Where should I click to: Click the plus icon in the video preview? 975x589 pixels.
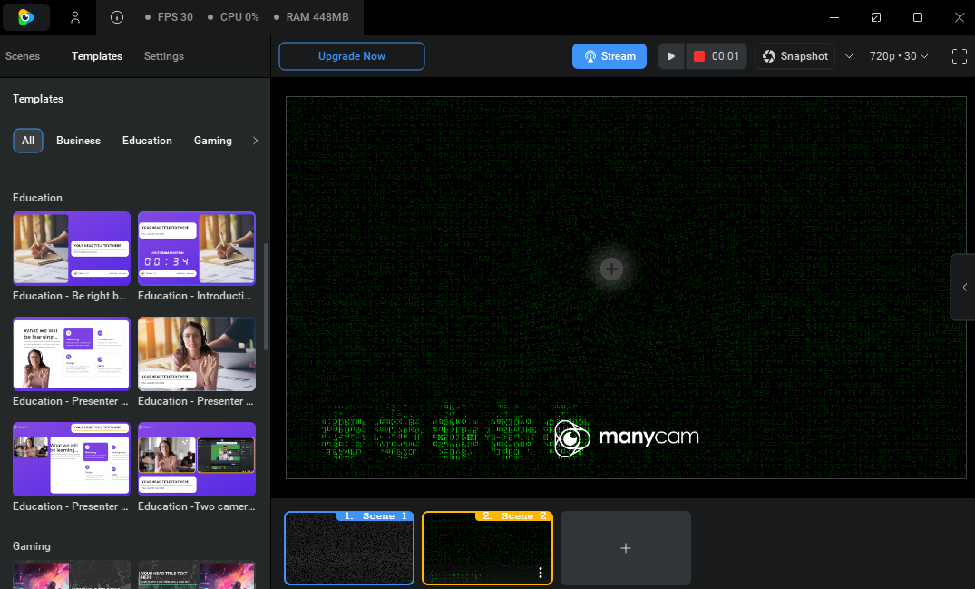610,269
